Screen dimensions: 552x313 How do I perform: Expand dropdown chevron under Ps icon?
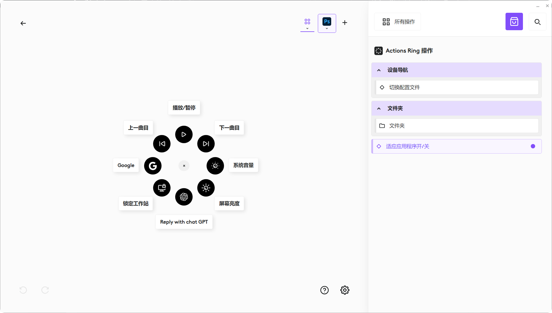[327, 28]
